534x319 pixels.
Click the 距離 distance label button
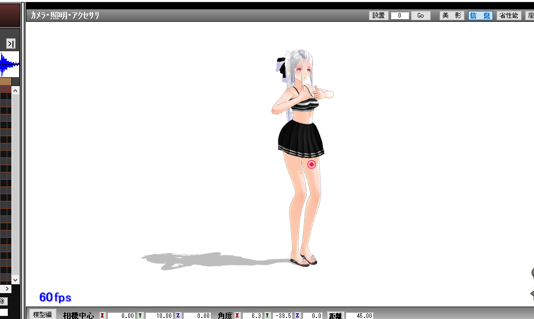click(335, 315)
